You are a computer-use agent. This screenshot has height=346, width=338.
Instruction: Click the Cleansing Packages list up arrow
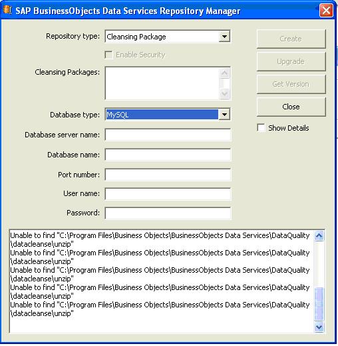(224, 73)
